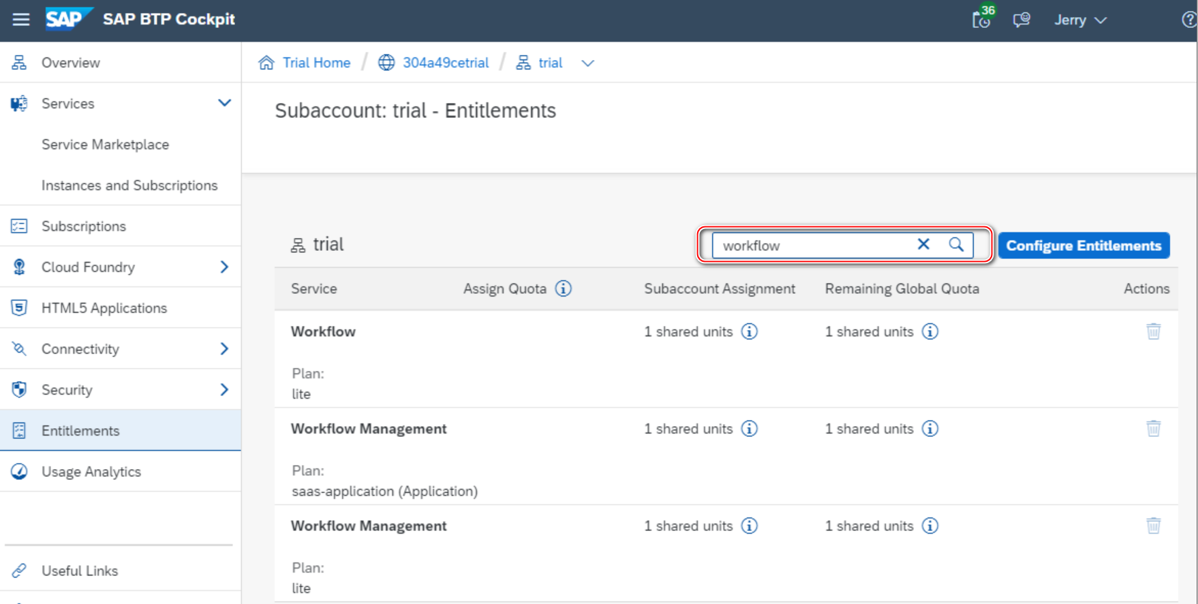1198x604 pixels.
Task: Collapse the Services section chevron
Action: (x=224, y=103)
